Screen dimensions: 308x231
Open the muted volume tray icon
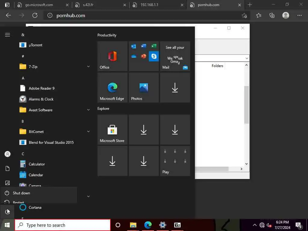pos(269,225)
